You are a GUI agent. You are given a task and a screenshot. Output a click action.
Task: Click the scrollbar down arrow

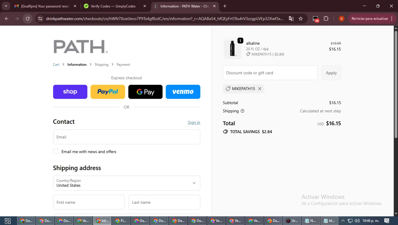(396, 214)
